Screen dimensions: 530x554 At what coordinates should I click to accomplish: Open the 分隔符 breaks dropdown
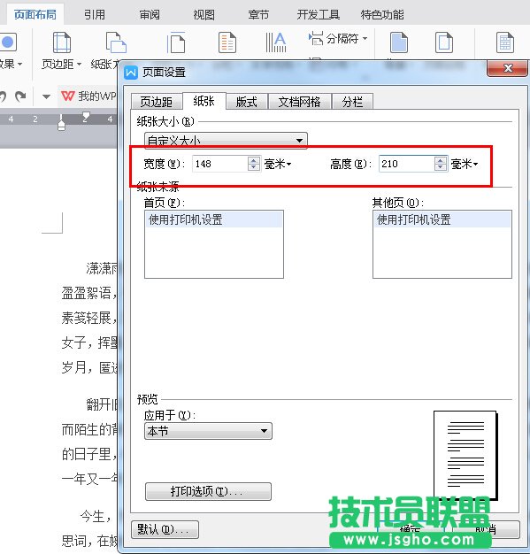pyautogui.click(x=338, y=38)
